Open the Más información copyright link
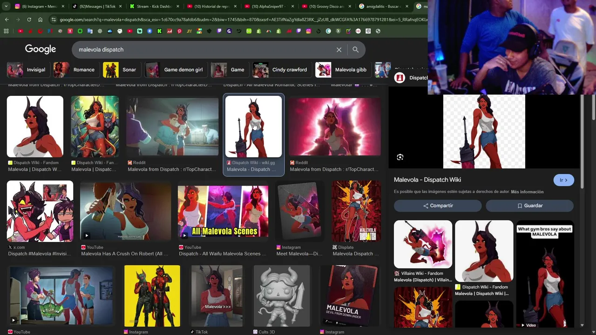Viewport: 596px width, 335px height. point(527,192)
